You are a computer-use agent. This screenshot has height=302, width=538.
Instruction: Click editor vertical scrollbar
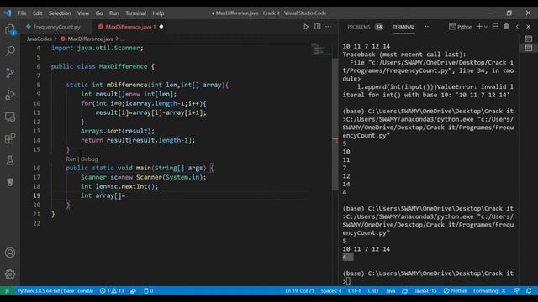[x=335, y=124]
